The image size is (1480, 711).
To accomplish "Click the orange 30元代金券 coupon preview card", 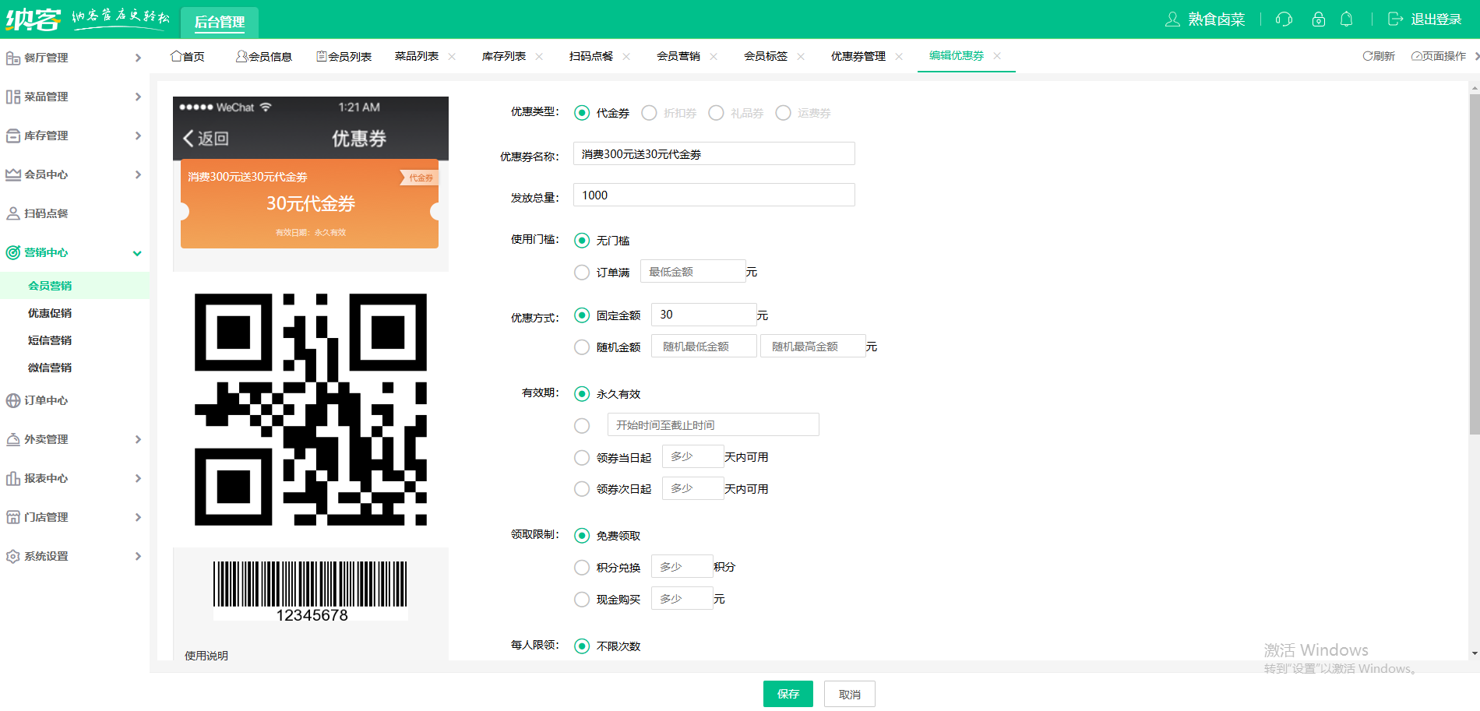I will [310, 204].
